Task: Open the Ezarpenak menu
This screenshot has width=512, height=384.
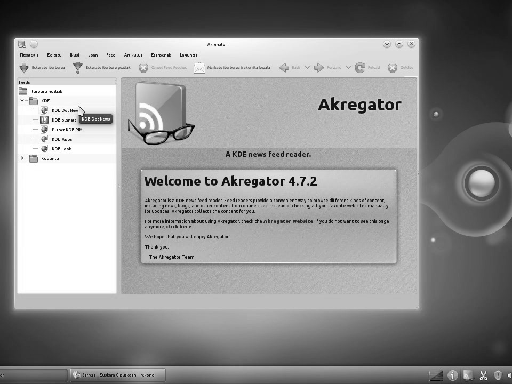Action: pyautogui.click(x=161, y=55)
